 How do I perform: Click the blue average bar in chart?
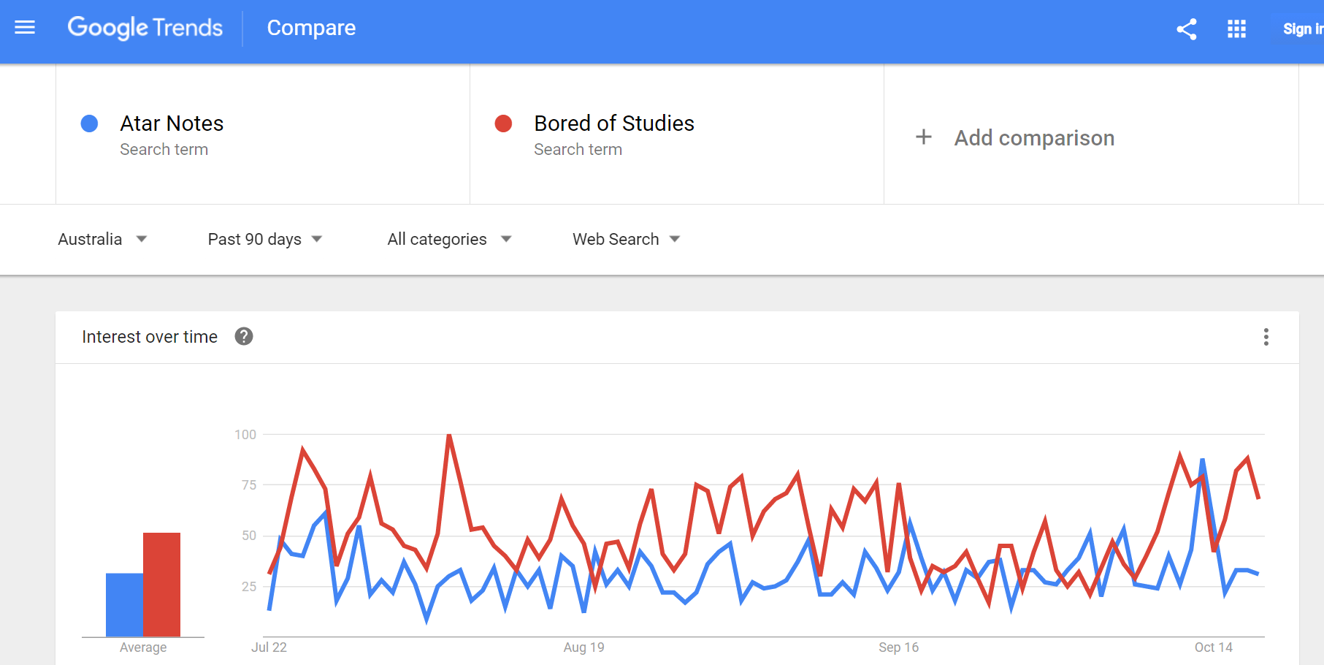click(x=124, y=605)
